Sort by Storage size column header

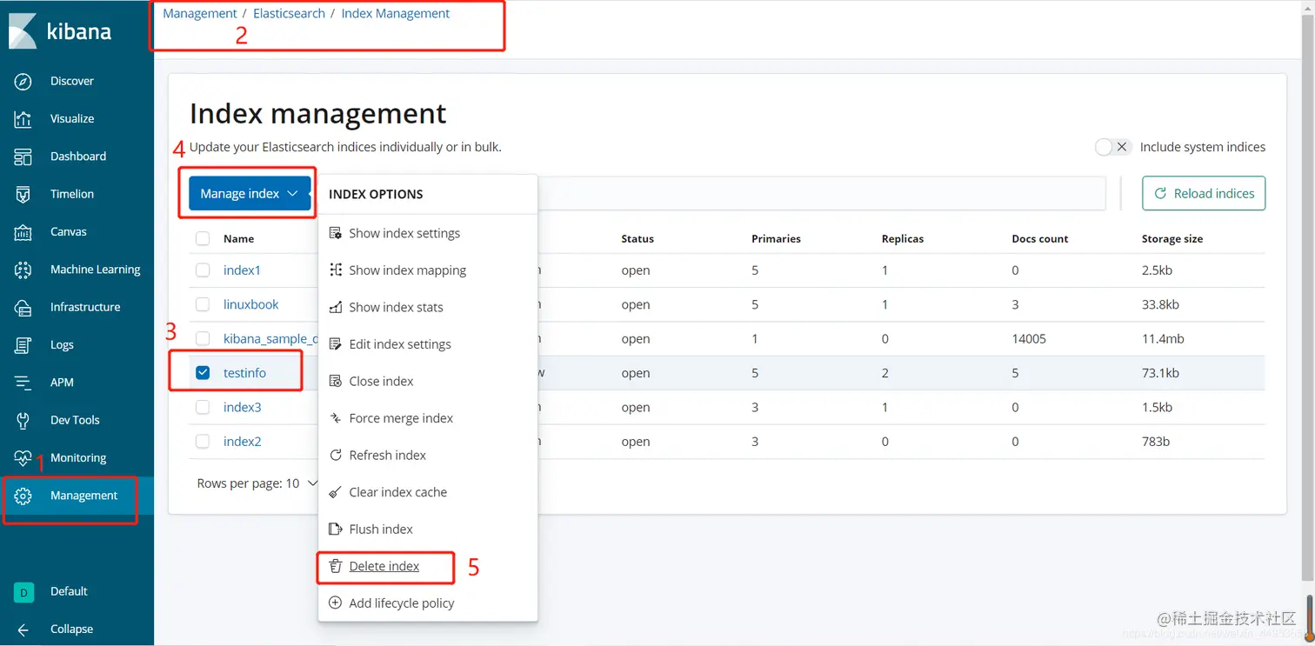pyautogui.click(x=1172, y=238)
